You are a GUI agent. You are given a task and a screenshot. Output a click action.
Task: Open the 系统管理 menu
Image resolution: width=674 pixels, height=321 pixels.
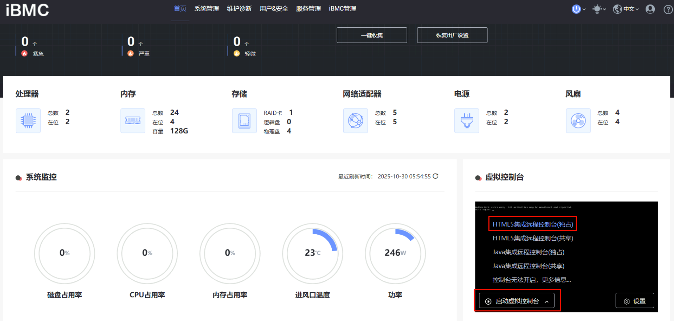click(x=207, y=9)
